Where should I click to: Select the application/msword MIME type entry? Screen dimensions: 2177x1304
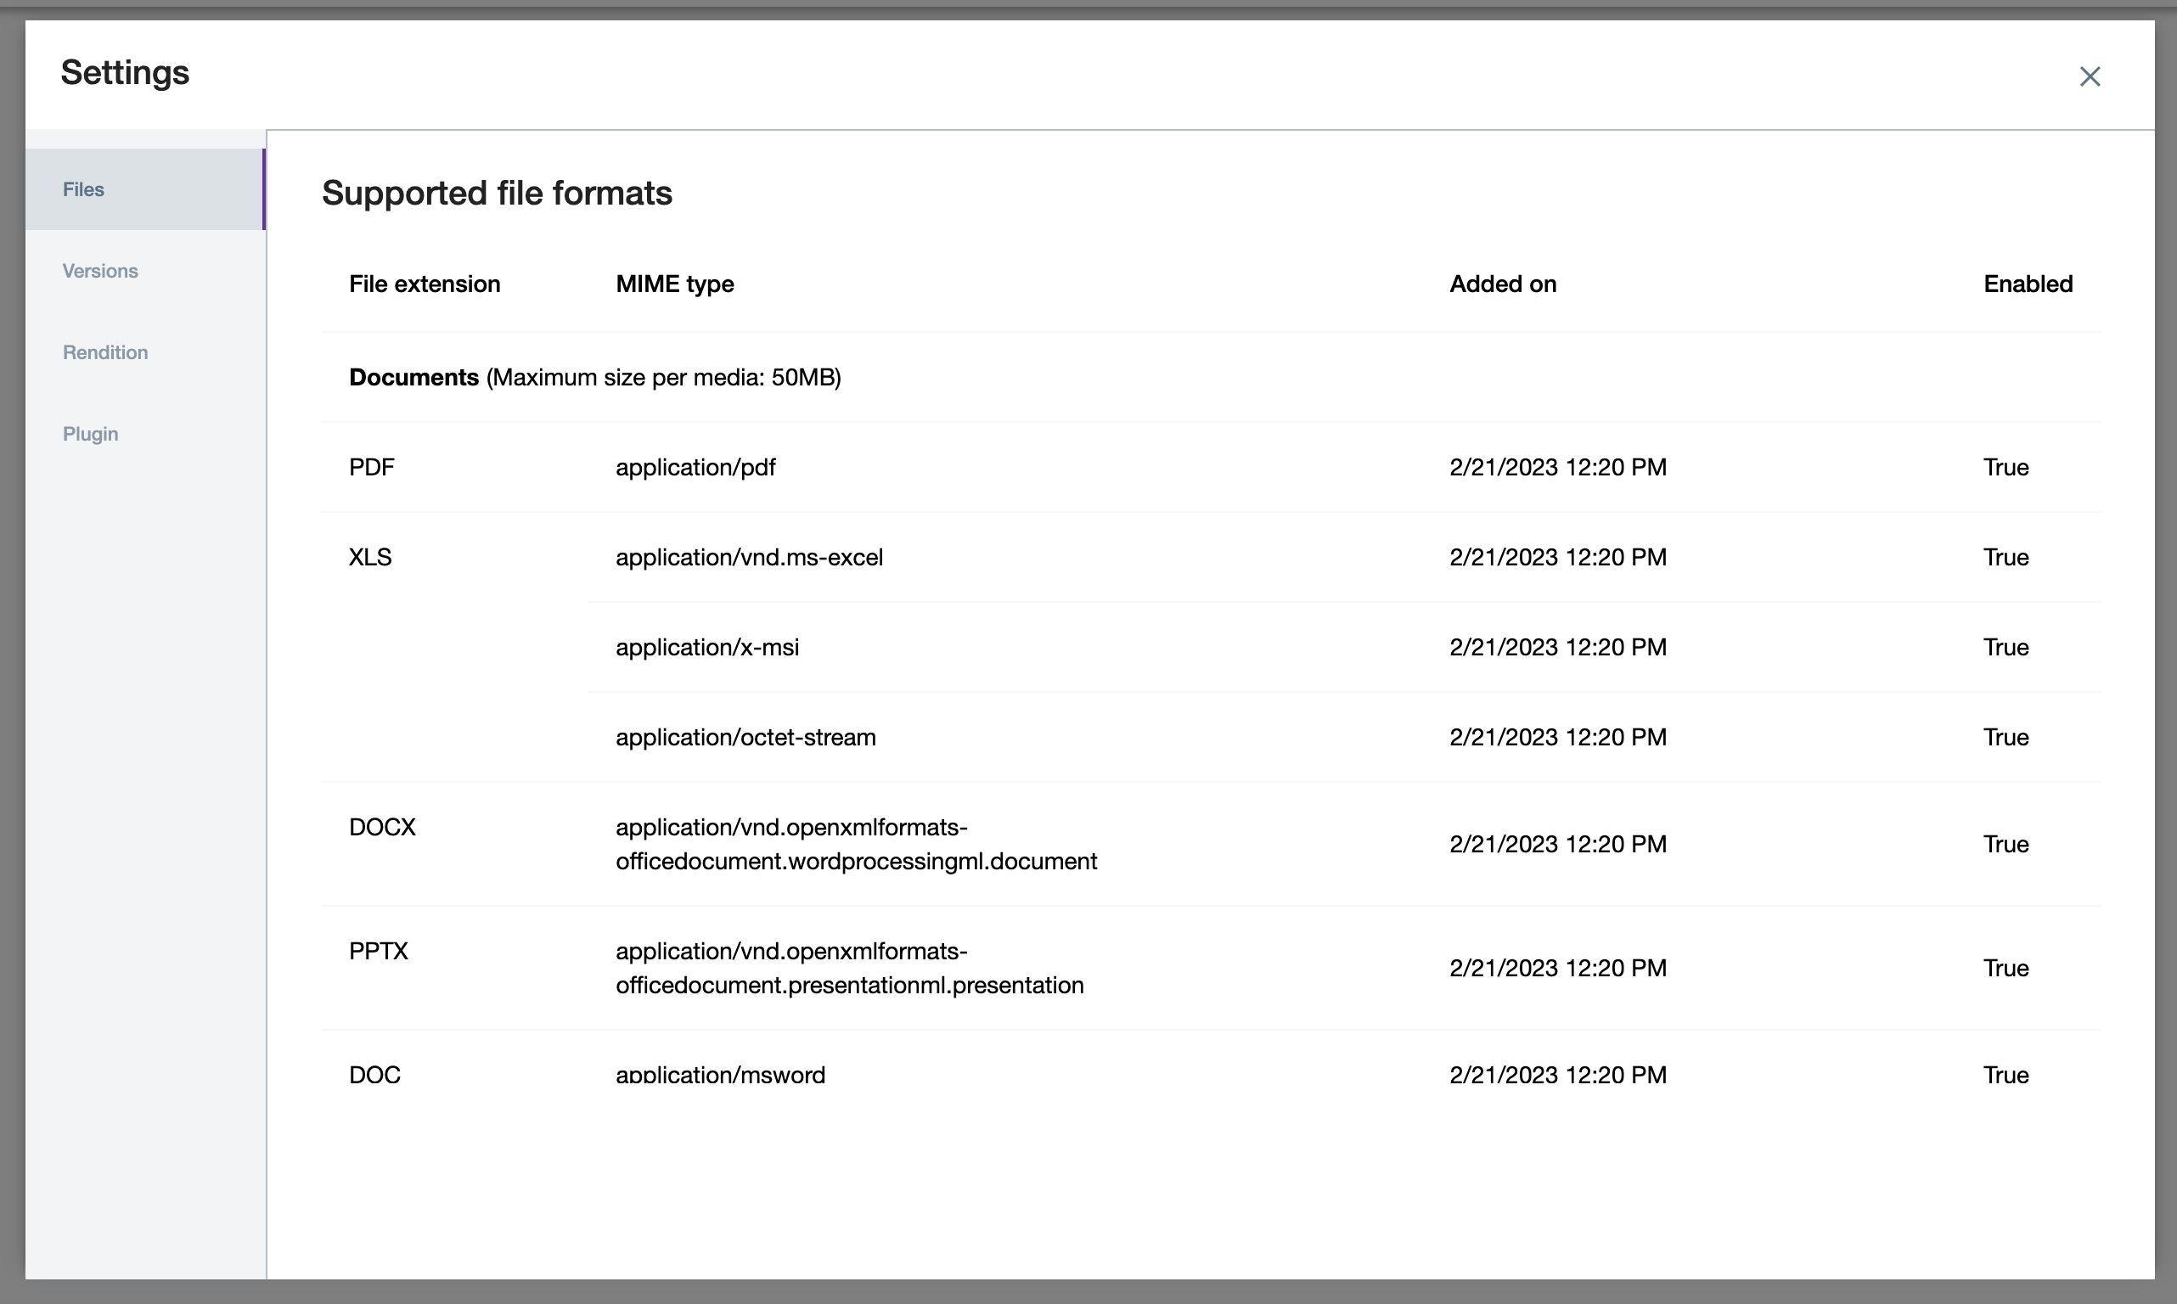click(719, 1074)
